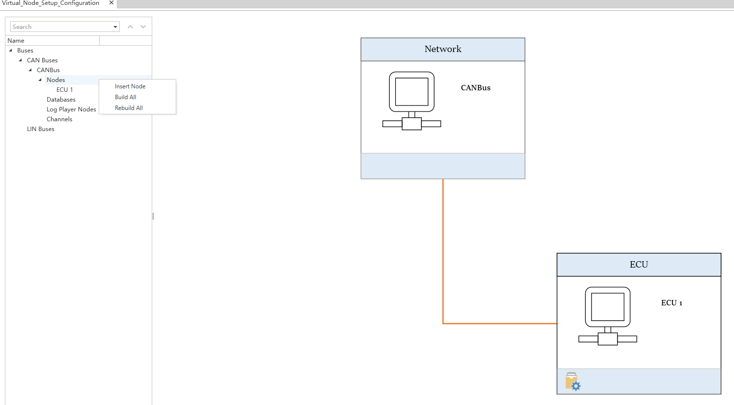Image resolution: width=734 pixels, height=405 pixels.
Task: Select ECU 1 in the tree
Action: (x=64, y=90)
